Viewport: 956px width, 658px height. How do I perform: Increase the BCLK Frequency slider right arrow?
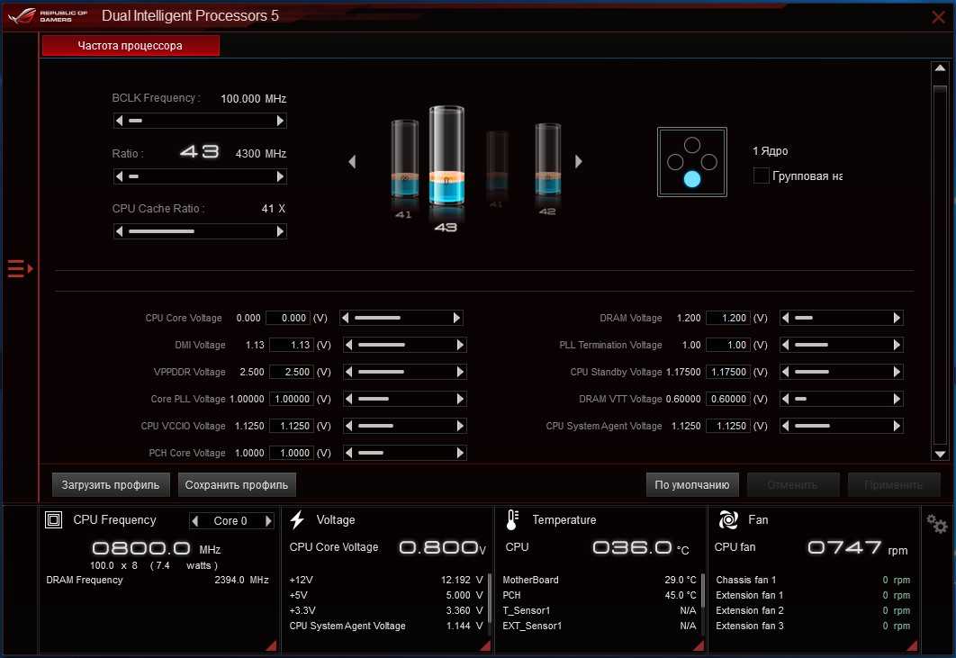tap(280, 121)
